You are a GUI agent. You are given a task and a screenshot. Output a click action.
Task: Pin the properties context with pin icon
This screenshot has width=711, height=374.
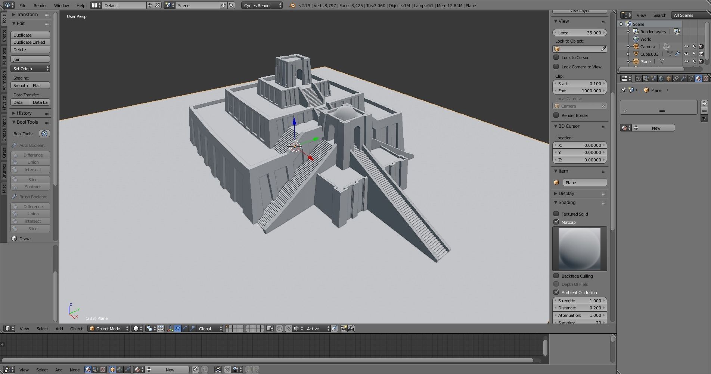[623, 90]
